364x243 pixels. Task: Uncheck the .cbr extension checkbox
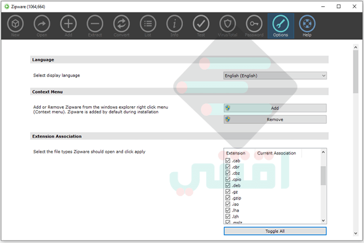[x=228, y=167]
